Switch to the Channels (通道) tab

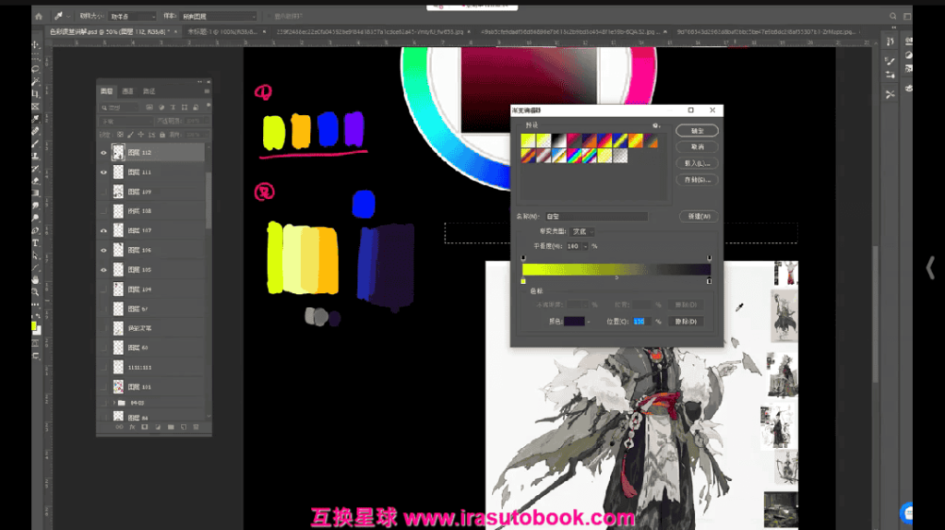click(127, 91)
